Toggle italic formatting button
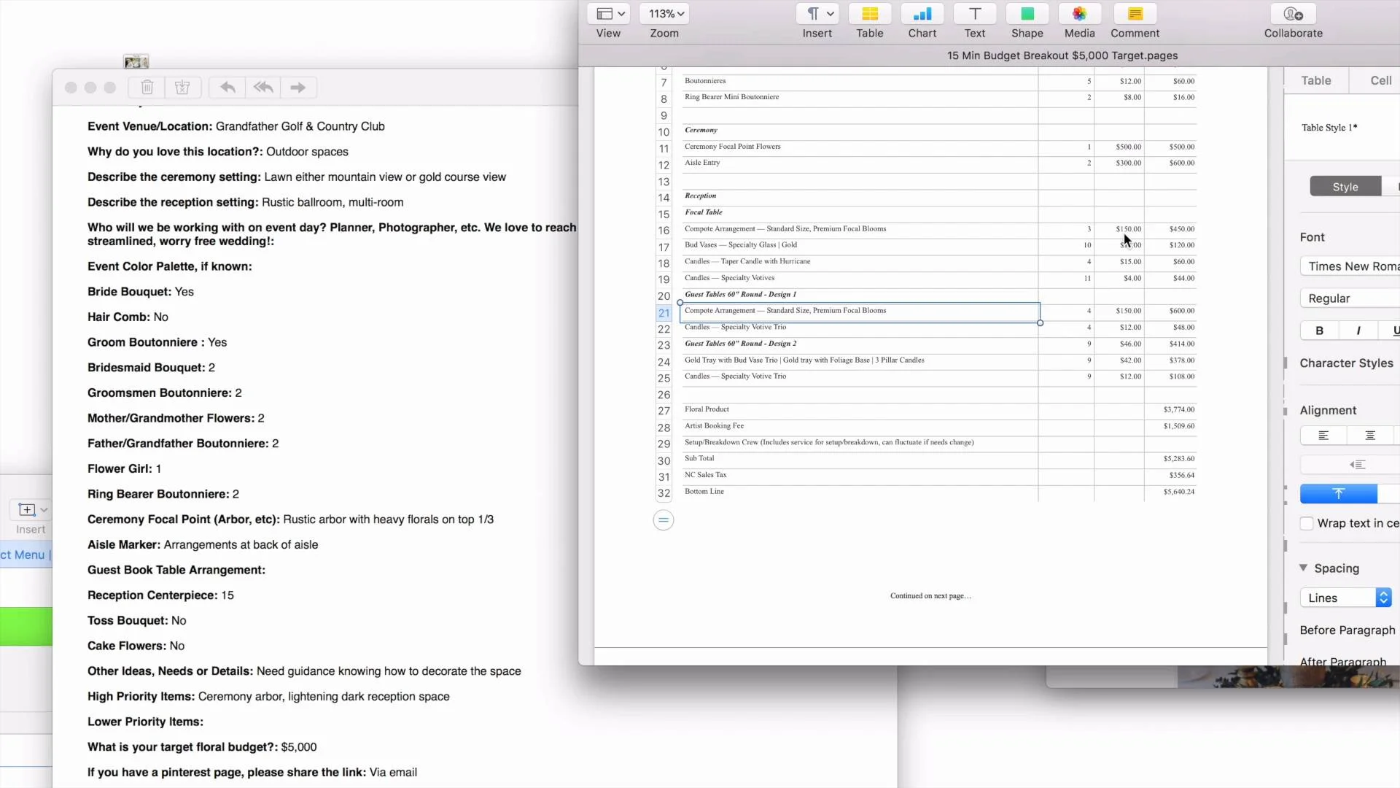 click(1358, 331)
